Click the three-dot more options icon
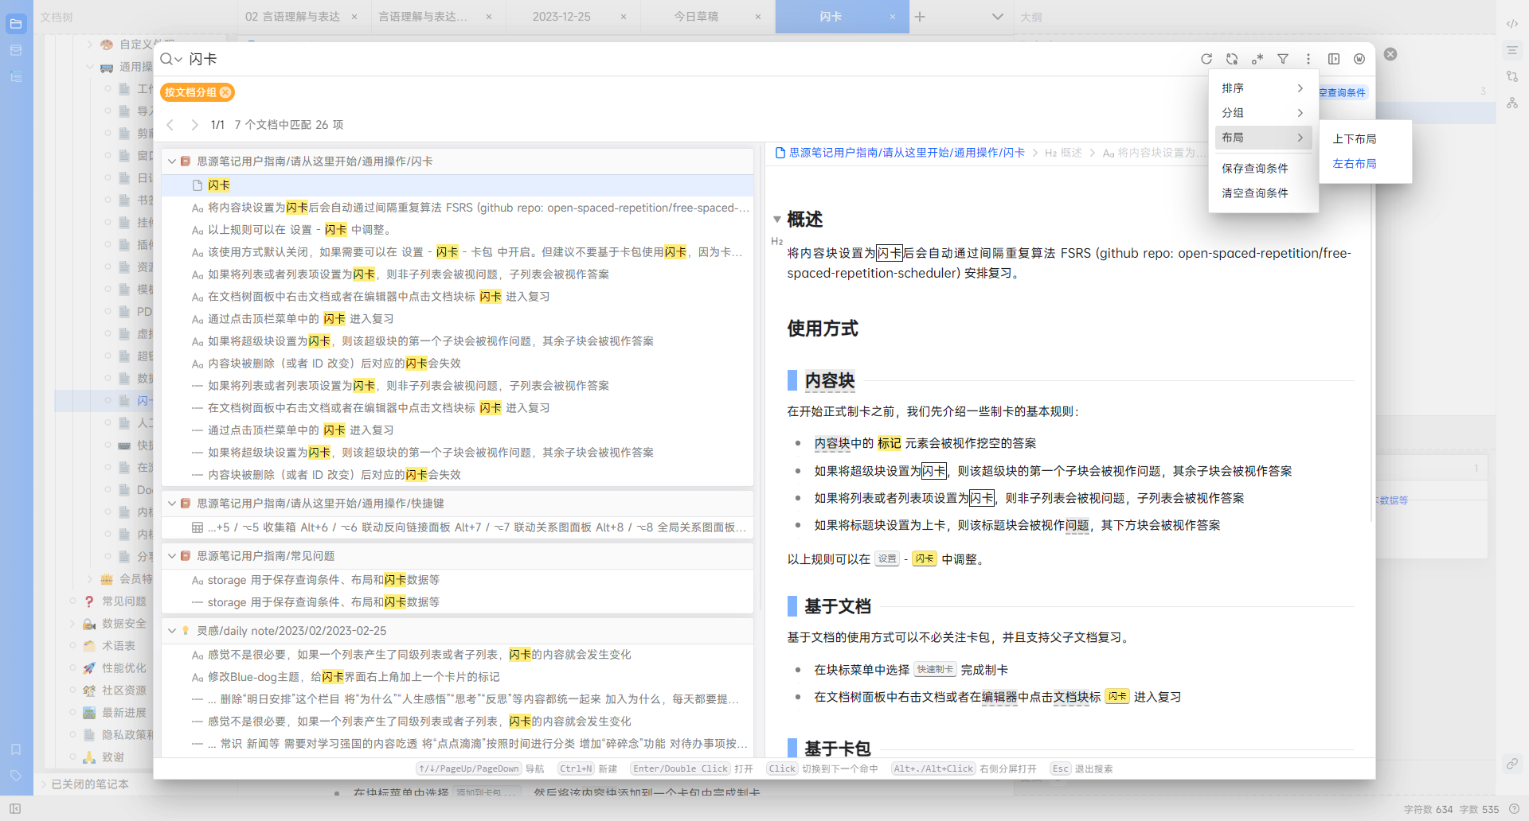The width and height of the screenshot is (1529, 821). tap(1308, 59)
